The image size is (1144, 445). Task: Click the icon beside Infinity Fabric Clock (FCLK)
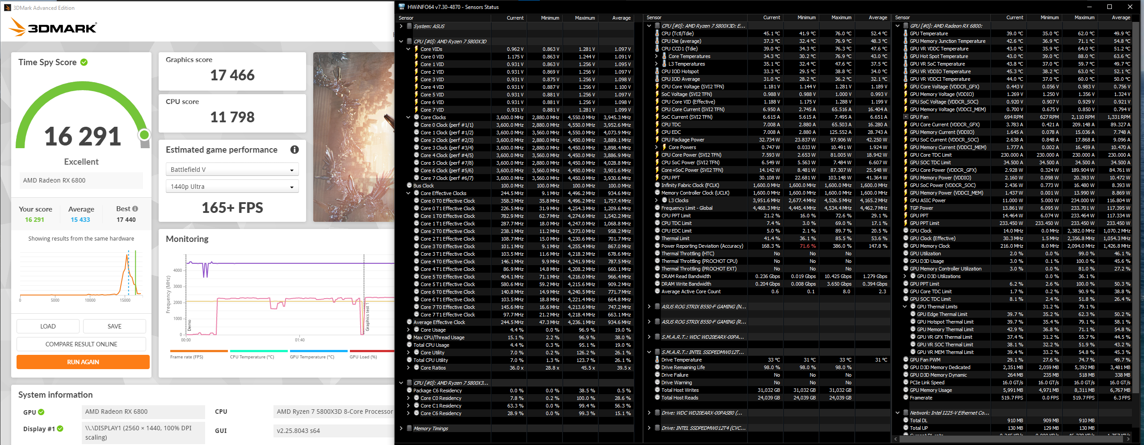[657, 185]
